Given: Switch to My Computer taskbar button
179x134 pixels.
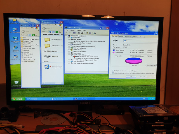Looking at the screenshot, I should pos(61,99).
